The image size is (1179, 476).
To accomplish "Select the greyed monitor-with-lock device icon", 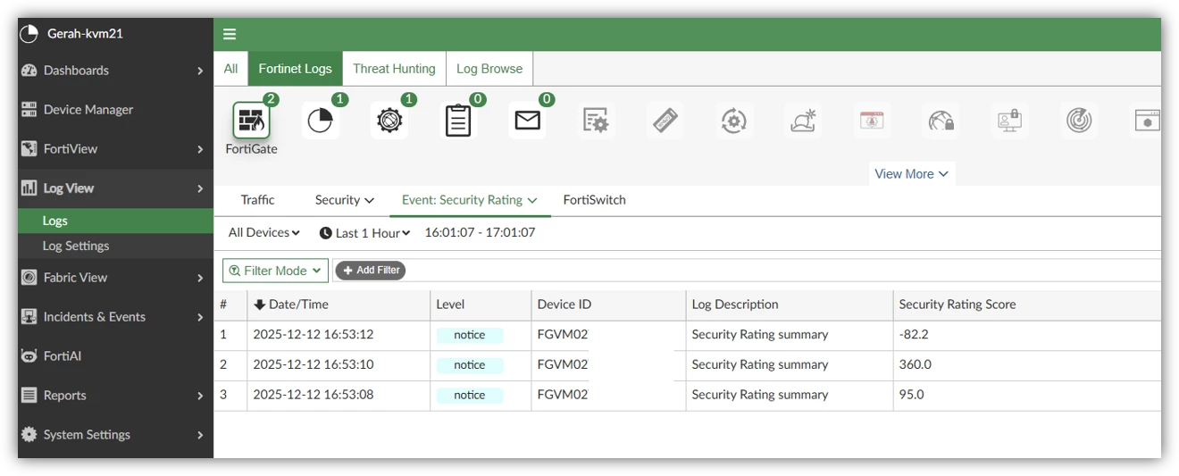I will tap(1010, 121).
